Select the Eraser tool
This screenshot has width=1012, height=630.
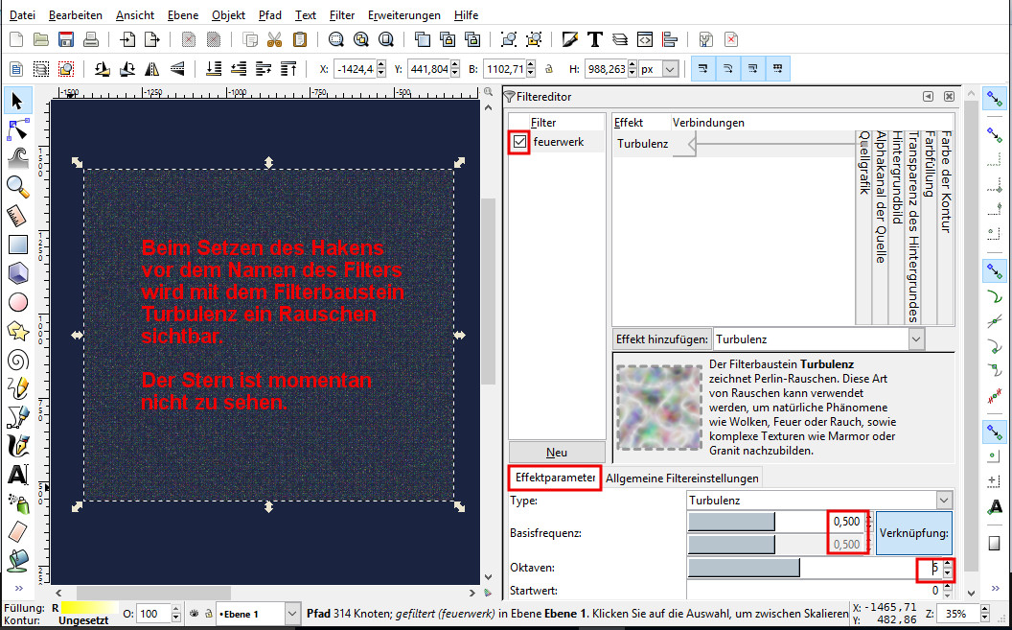coord(17,531)
